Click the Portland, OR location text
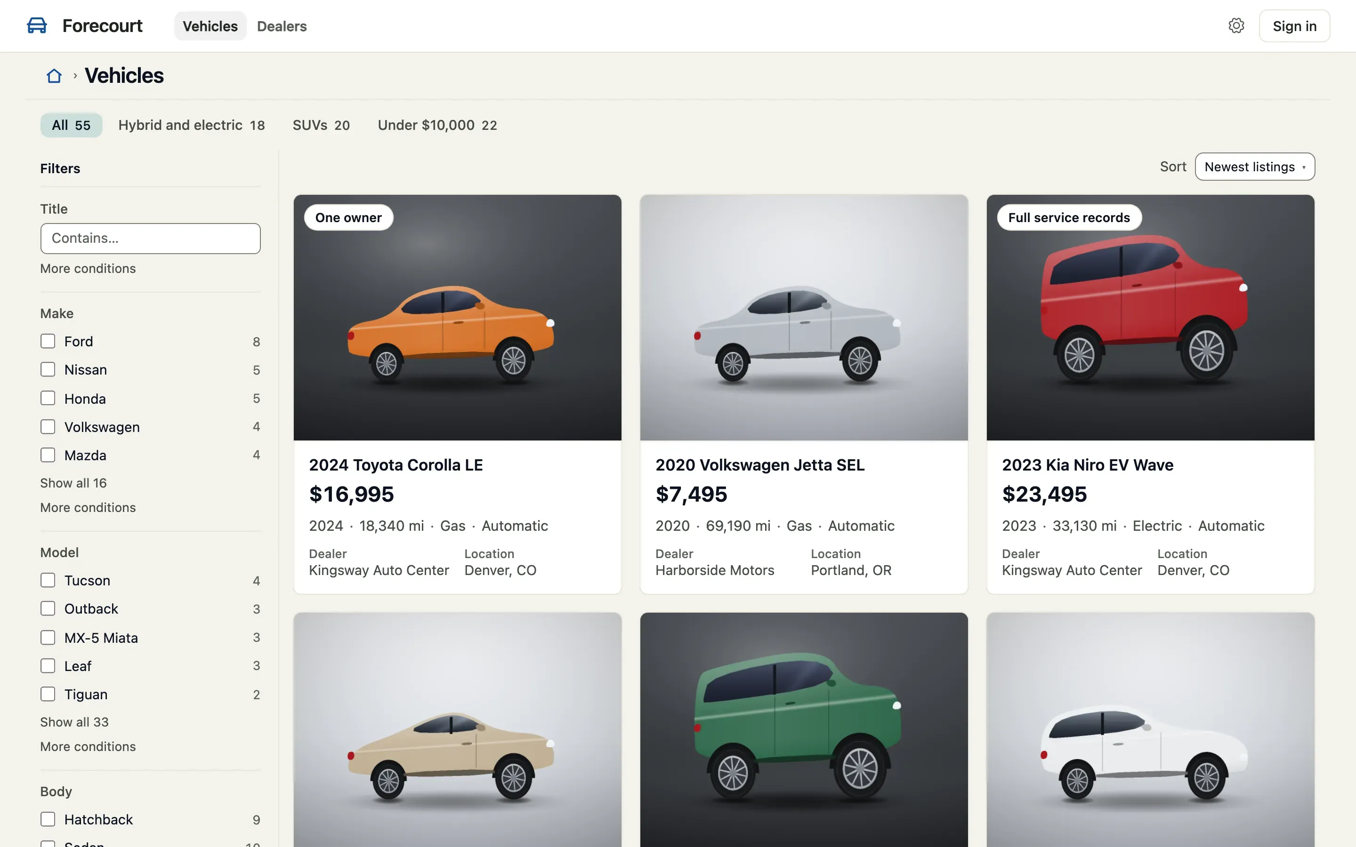1356x847 pixels. click(x=851, y=570)
